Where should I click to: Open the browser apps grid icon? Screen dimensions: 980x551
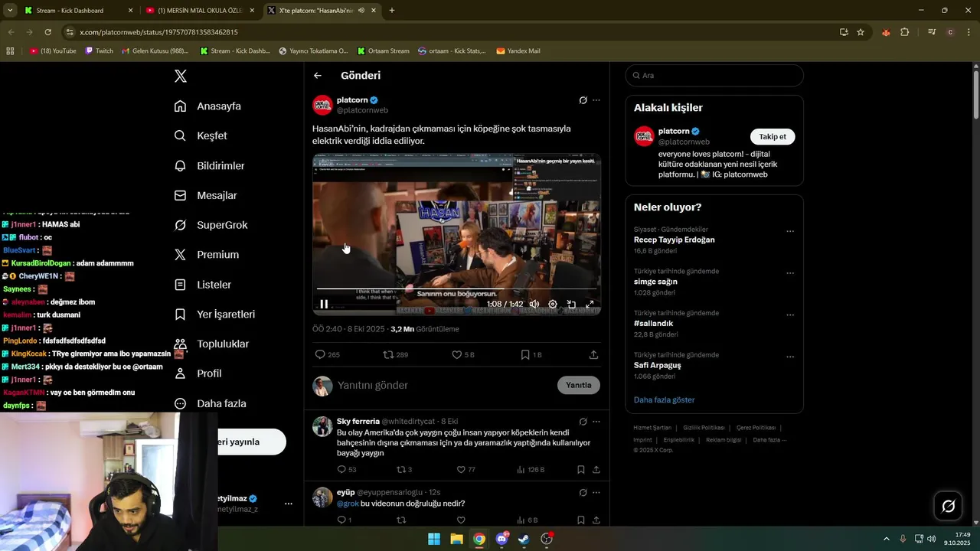coord(10,51)
